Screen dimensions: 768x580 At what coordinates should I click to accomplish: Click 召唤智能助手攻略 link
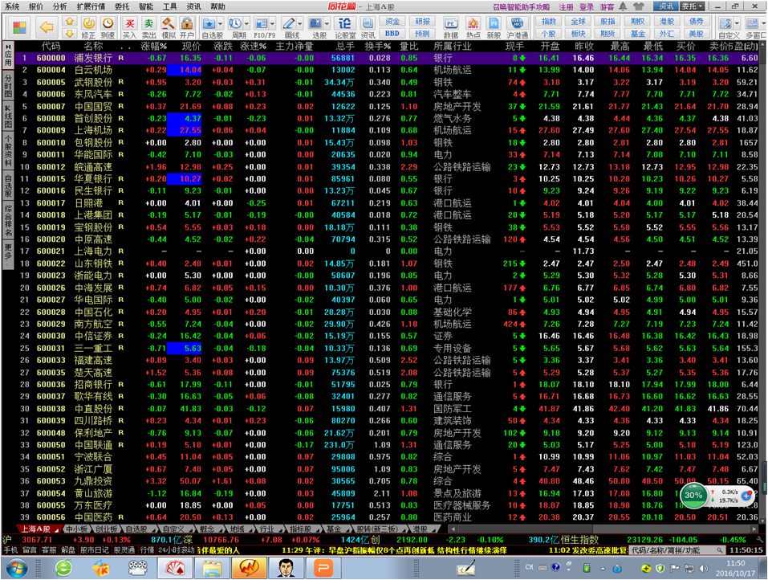[x=521, y=6]
